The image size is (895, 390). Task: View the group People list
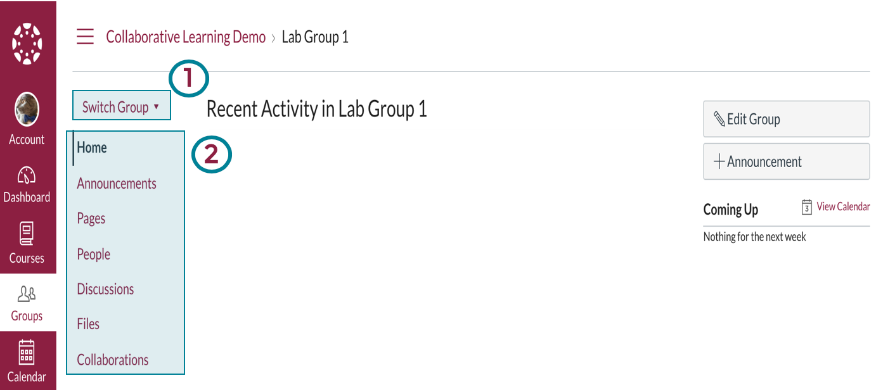[94, 255]
